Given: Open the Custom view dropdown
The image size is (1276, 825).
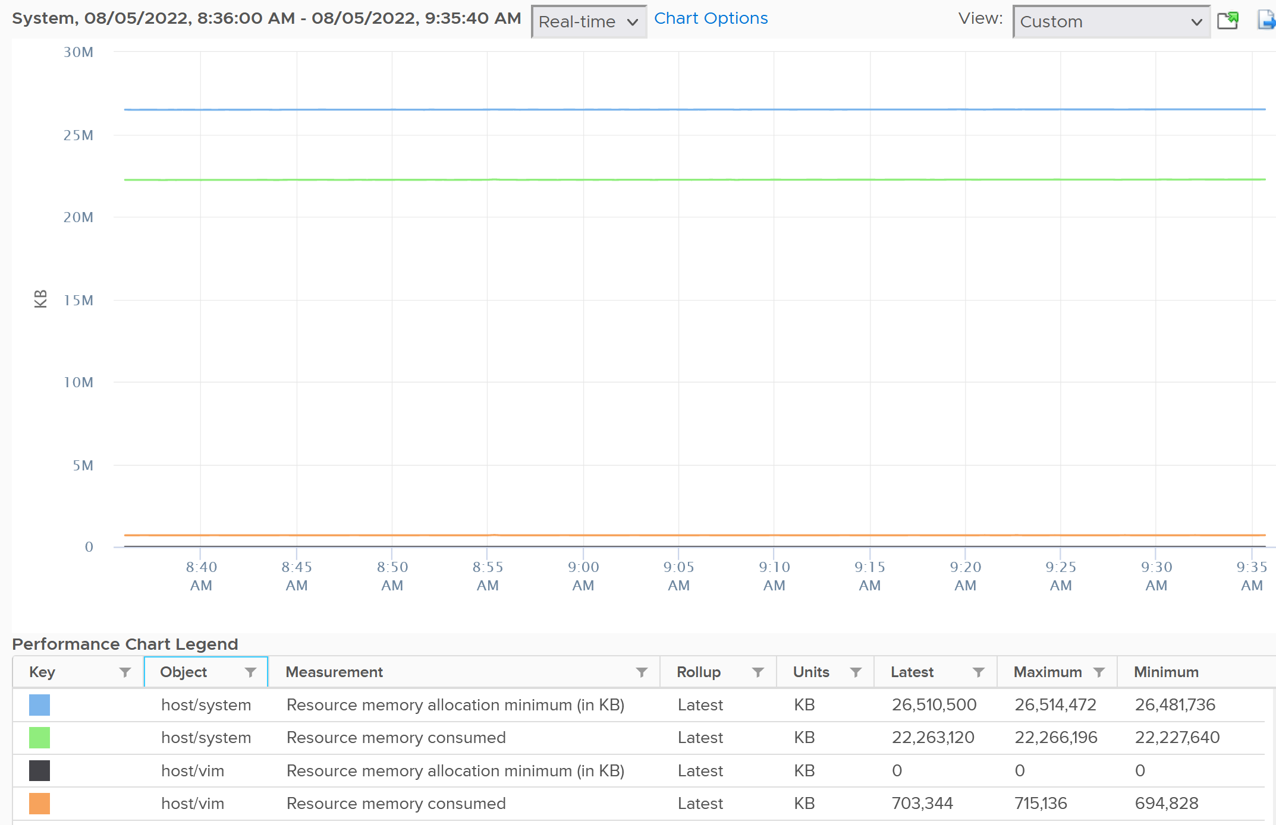Looking at the screenshot, I should (1111, 22).
